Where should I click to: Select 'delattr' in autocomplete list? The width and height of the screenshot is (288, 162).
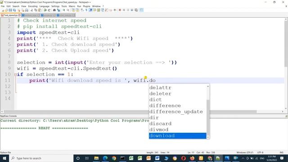pos(178,88)
